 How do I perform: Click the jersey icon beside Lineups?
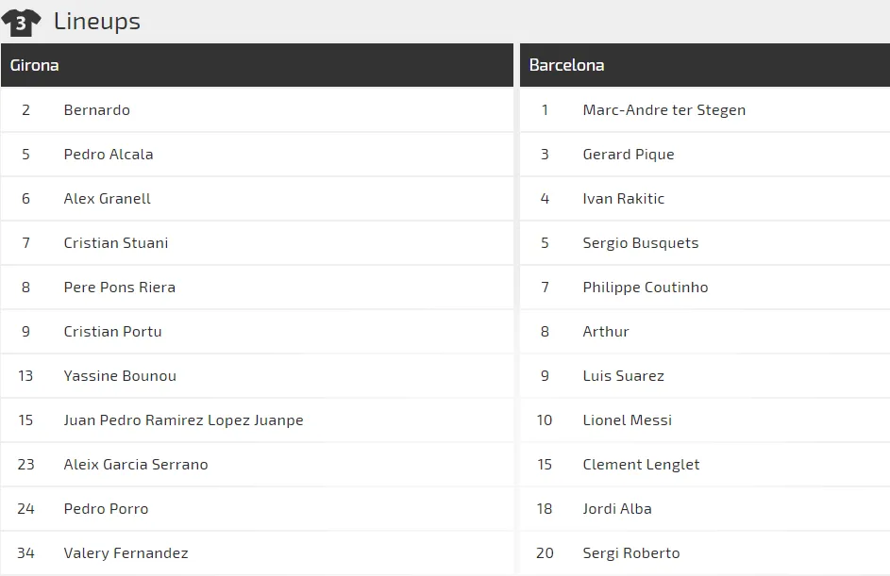click(21, 22)
